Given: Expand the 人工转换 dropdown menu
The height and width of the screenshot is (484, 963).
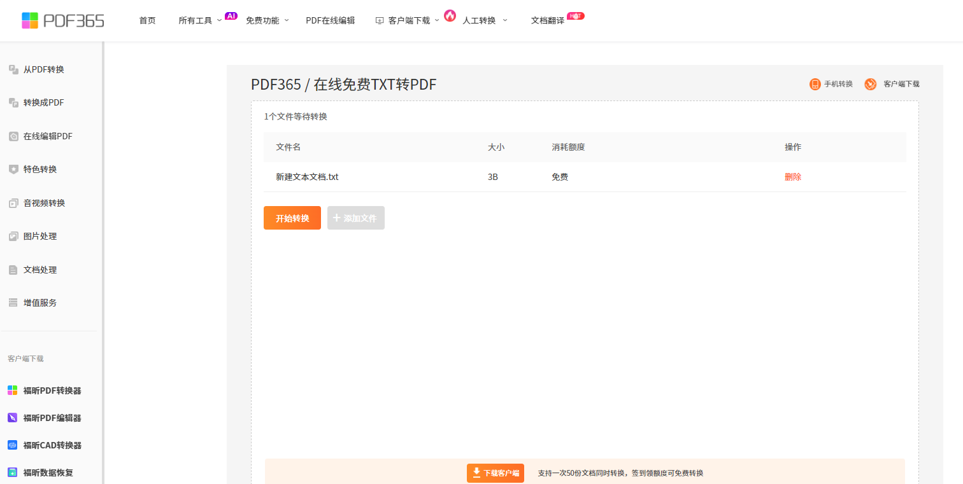Looking at the screenshot, I should click(484, 20).
